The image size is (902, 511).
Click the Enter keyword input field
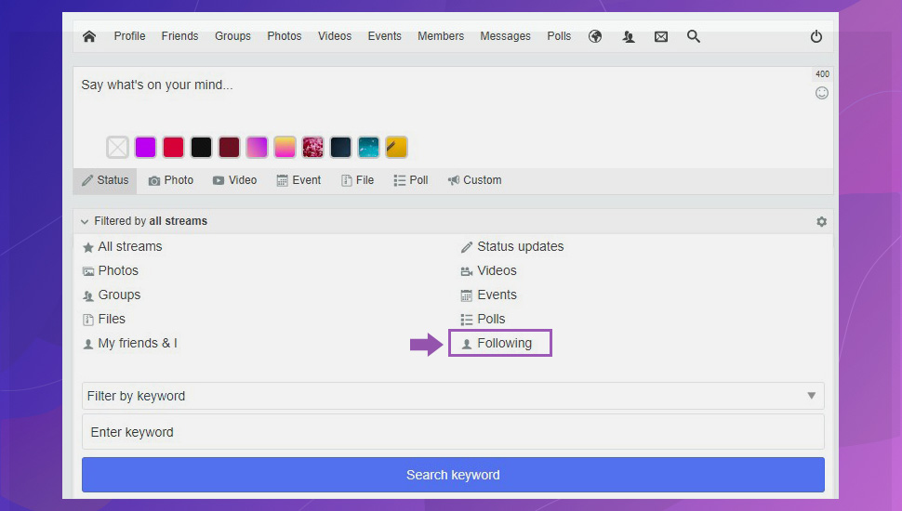(453, 432)
